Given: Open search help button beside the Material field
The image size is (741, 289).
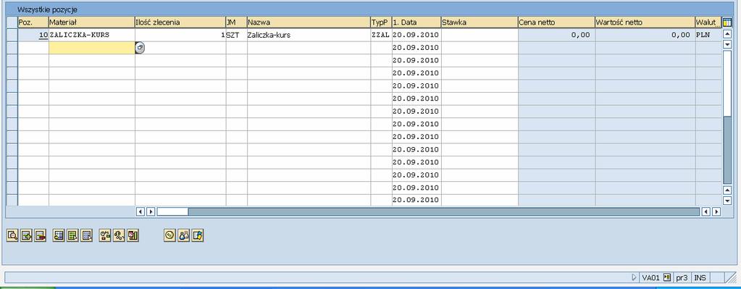Looking at the screenshot, I should pos(139,48).
